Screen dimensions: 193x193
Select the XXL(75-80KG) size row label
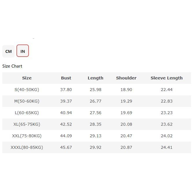27,136
